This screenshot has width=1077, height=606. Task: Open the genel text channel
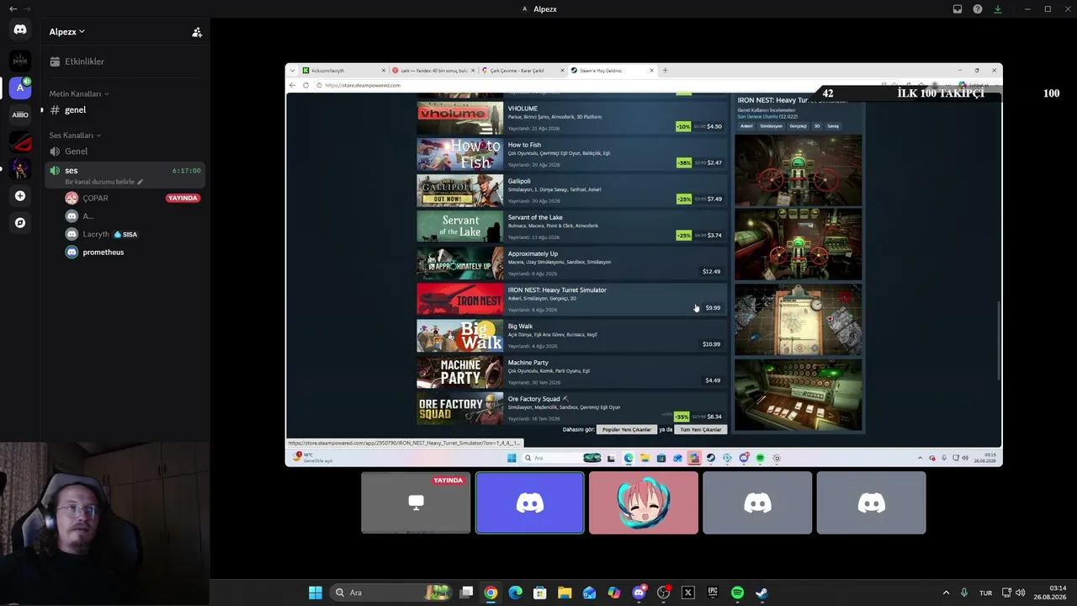tap(123, 110)
